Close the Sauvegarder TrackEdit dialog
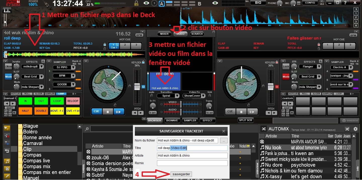 click(224, 131)
